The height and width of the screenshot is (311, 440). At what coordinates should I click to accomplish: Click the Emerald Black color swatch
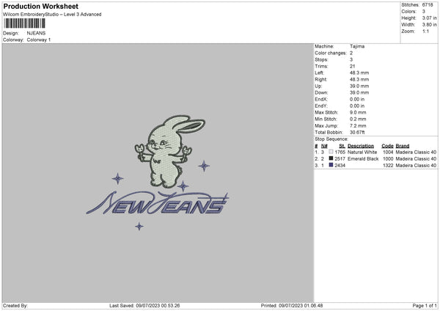(x=331, y=158)
